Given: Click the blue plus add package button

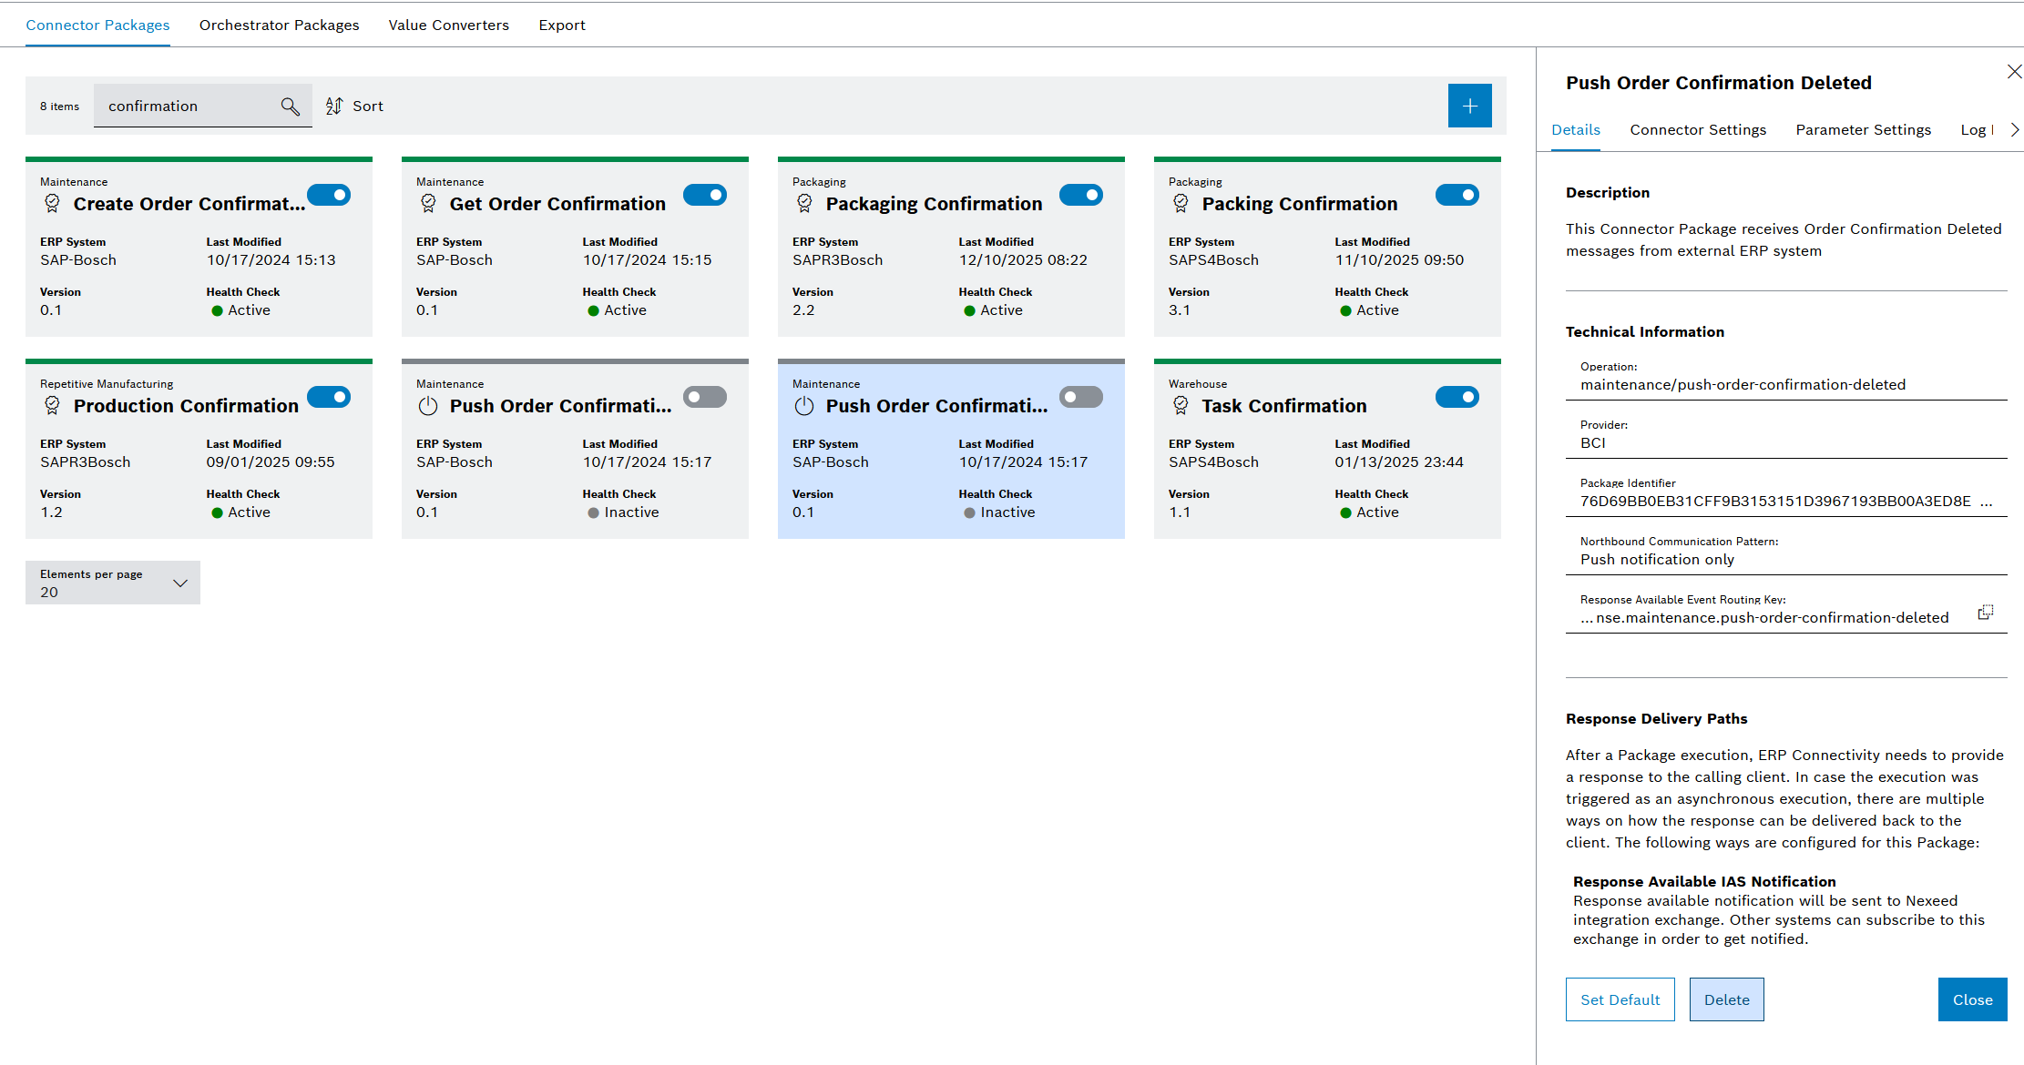Looking at the screenshot, I should coord(1469,106).
